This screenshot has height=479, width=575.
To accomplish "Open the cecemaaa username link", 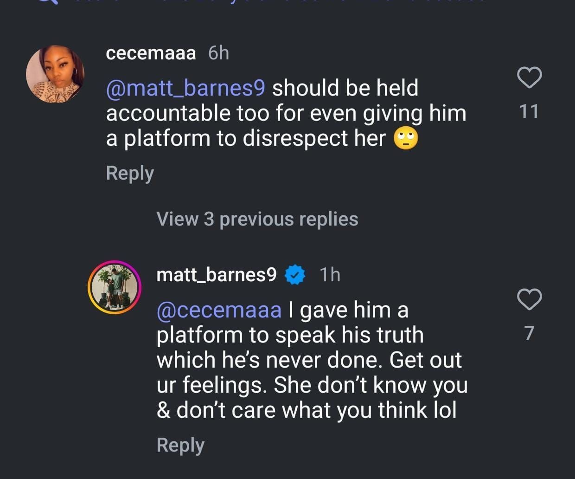I will [151, 53].
